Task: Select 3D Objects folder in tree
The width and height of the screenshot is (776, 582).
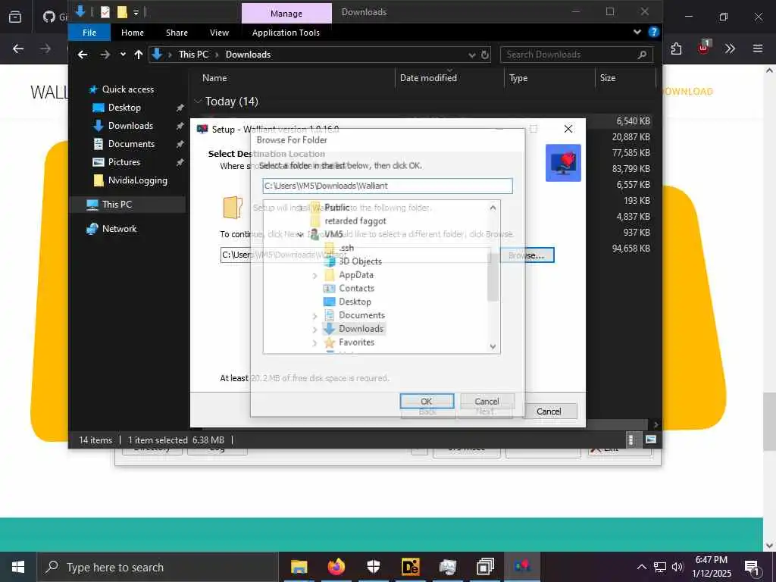Action: click(360, 261)
